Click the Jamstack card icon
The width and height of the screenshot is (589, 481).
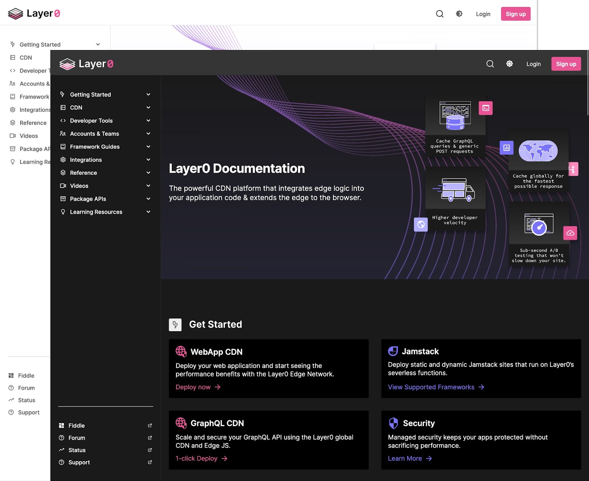click(393, 351)
